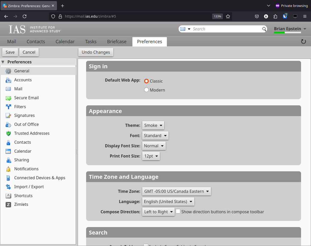Select the Trusted Addresses shield icon
The height and width of the screenshot is (246, 311).
pyautogui.click(x=8, y=133)
